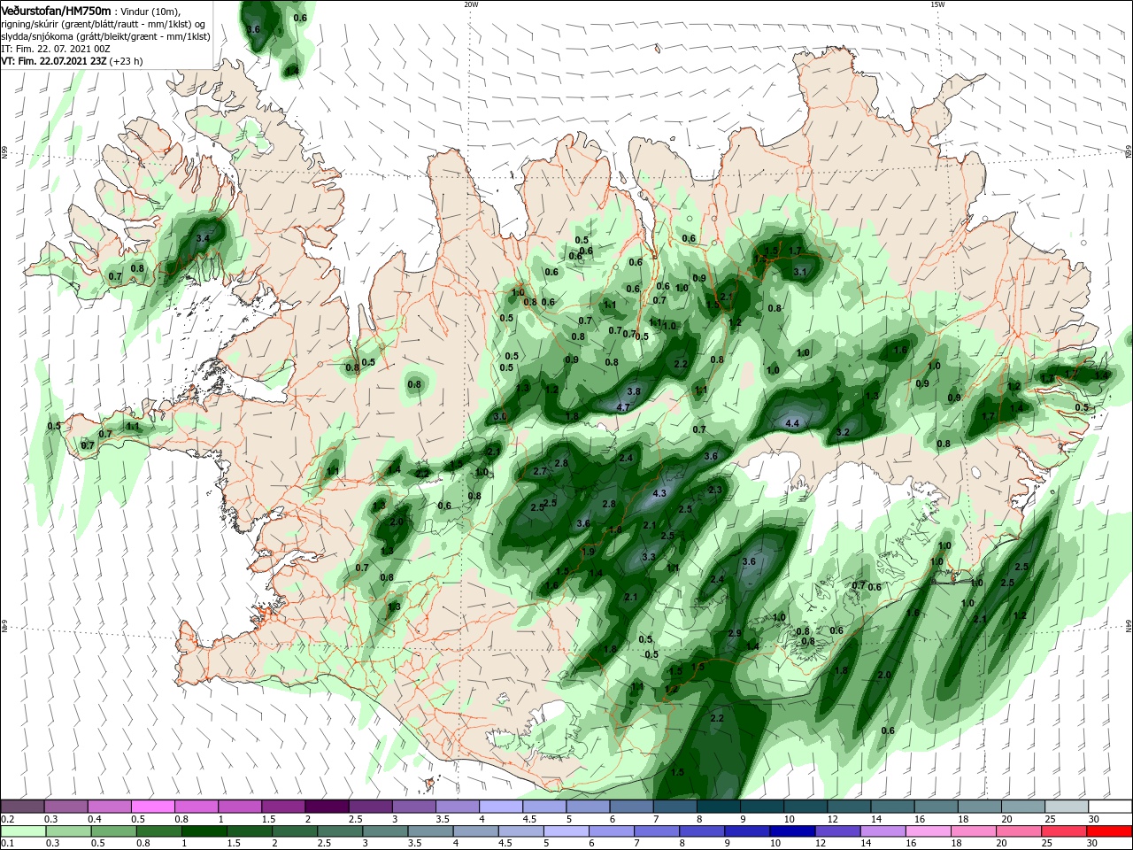Pick the dark purple snow legend swatch near 2

[326, 807]
